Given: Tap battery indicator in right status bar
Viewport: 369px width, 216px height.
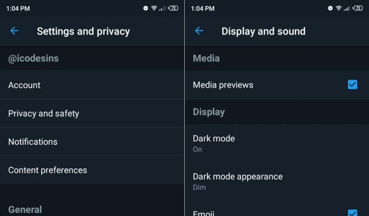Looking at the screenshot, I should click(358, 8).
